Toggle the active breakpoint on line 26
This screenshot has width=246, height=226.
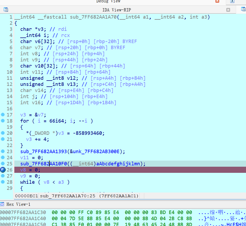click(x=3, y=170)
